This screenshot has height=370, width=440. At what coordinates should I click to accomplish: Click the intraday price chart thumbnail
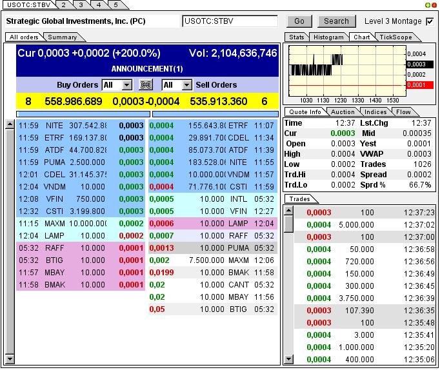(347, 71)
